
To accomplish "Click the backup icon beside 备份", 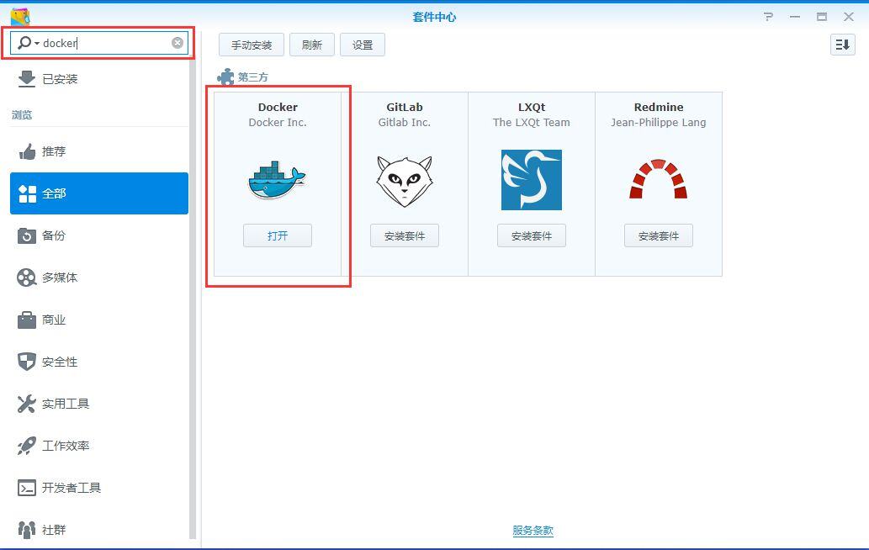I will [x=27, y=235].
